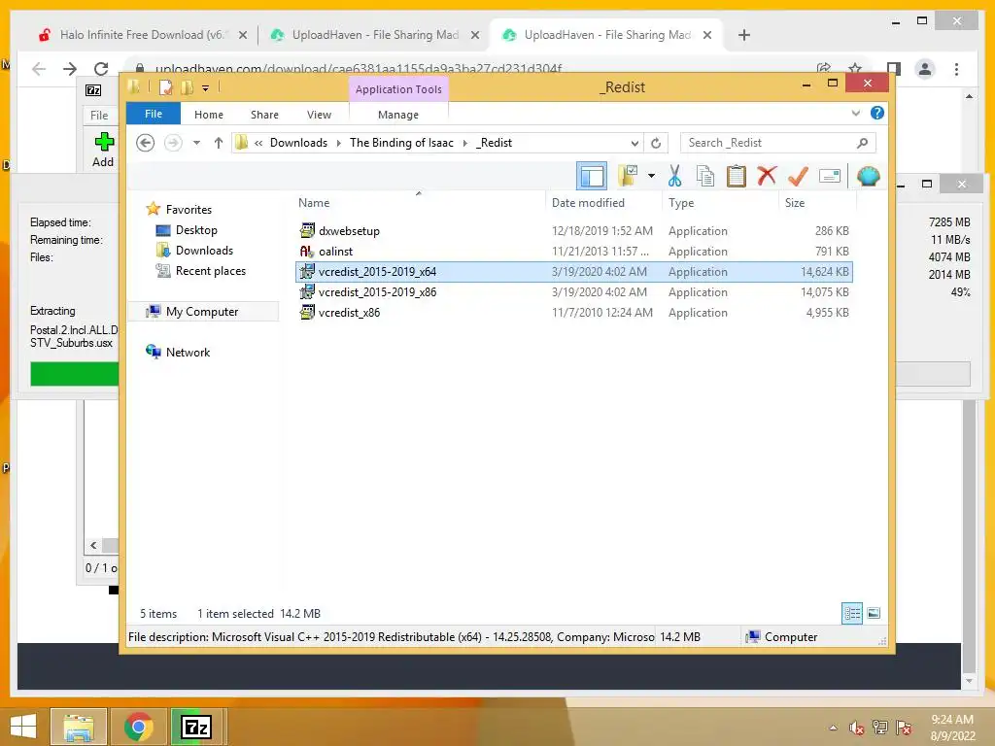Toggle the navigation pane toolbar button
The height and width of the screenshot is (746, 995).
[x=592, y=176]
